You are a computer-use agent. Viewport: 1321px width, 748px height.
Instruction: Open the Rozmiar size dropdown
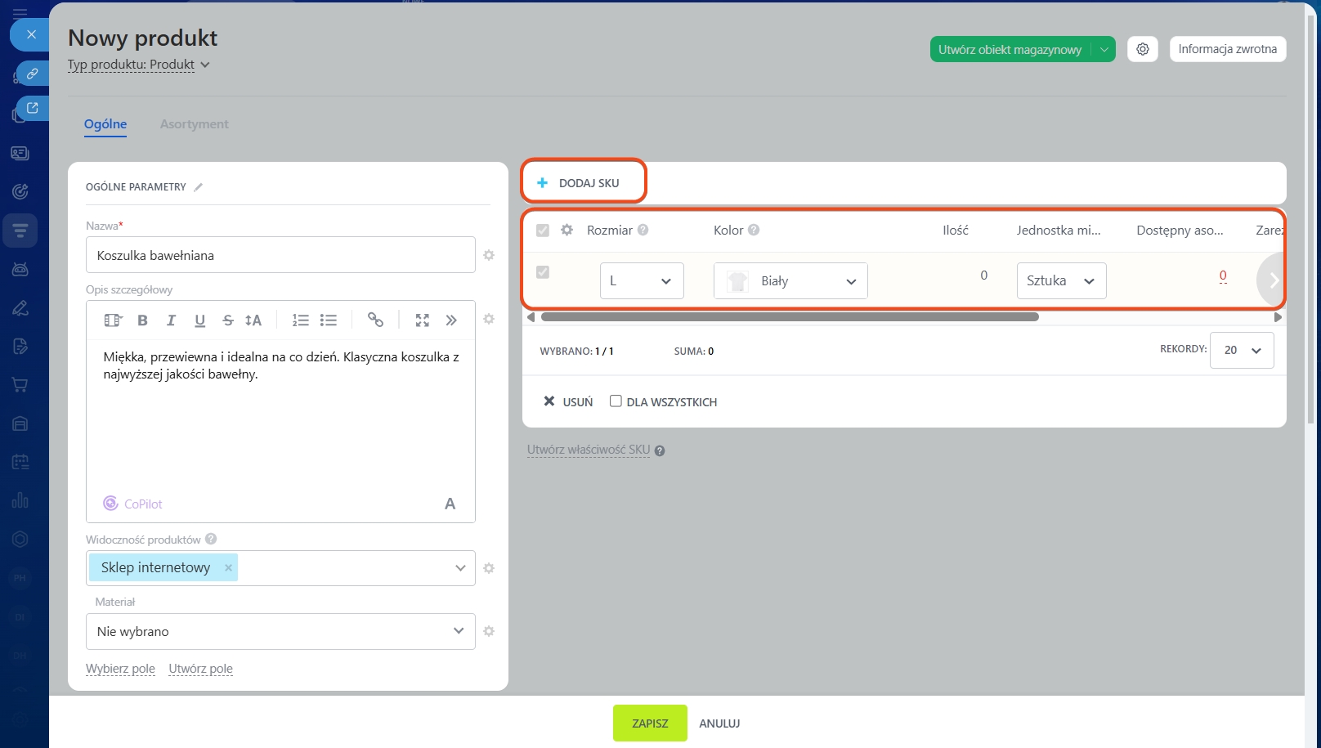pyautogui.click(x=642, y=281)
